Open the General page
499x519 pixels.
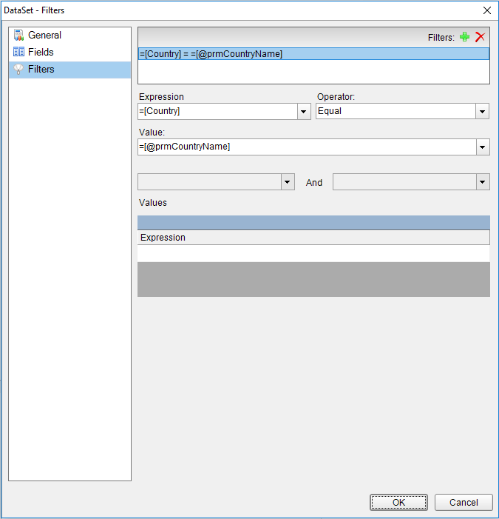(x=70, y=35)
